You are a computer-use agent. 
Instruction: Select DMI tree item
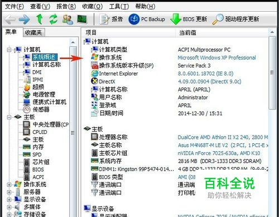pyautogui.click(x=37, y=72)
